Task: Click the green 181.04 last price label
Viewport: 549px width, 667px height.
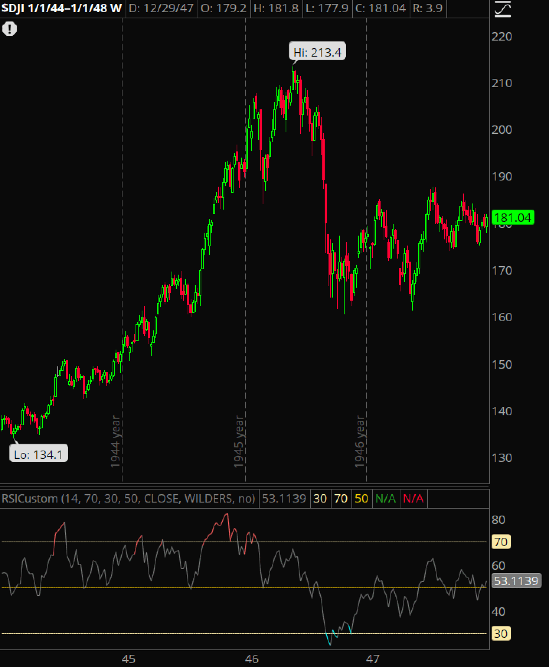Action: coord(513,218)
